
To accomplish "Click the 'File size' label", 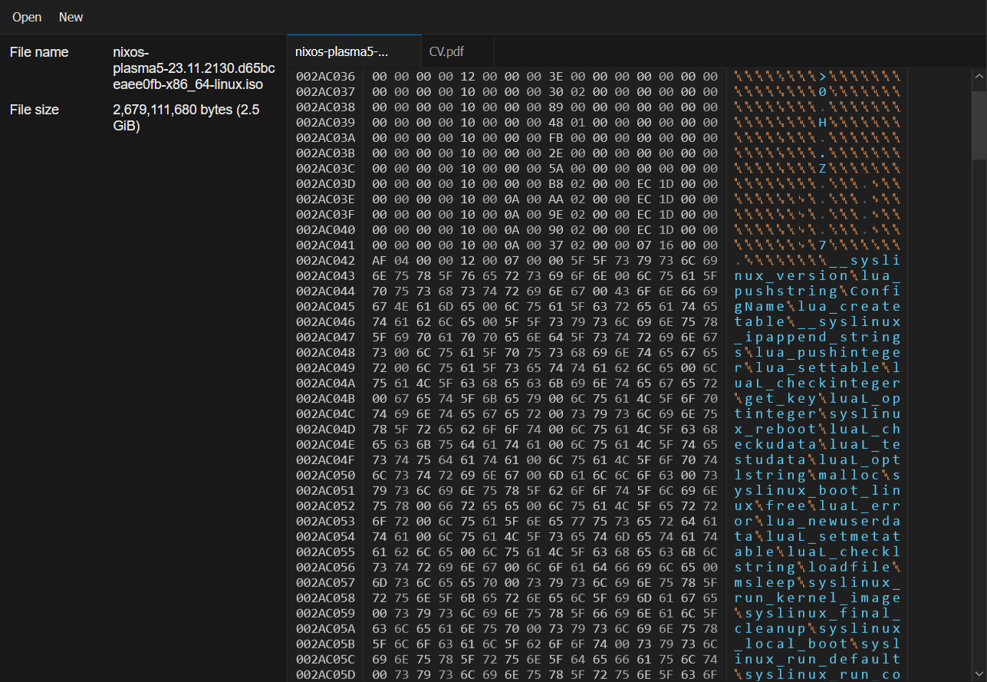I will coord(35,110).
